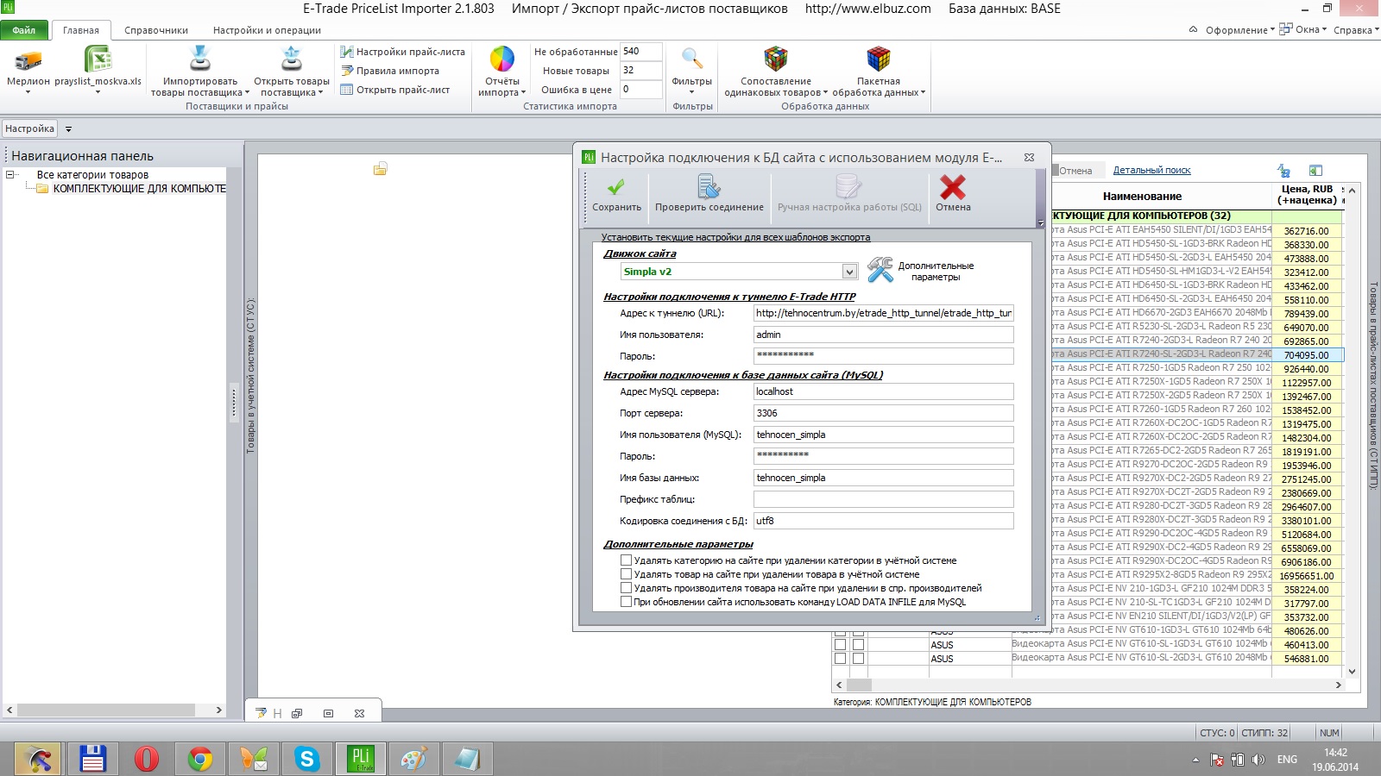The width and height of the screenshot is (1381, 776).
Task: Click the text search icon above the price column
Action: pyautogui.click(x=1284, y=171)
